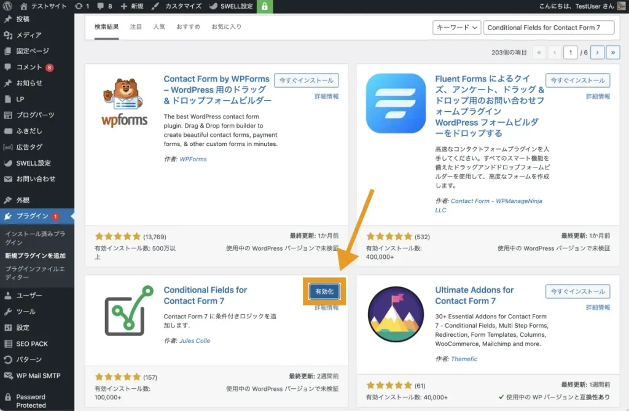Screen dimensions: 629x411
Task: Switch to the 人気 tab
Action: coord(159,28)
